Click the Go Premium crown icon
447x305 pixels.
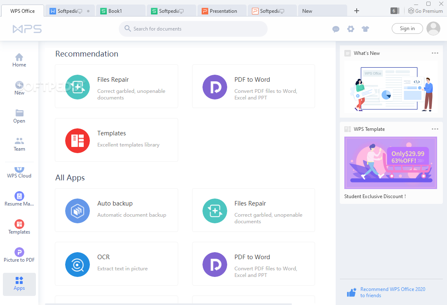tap(411, 11)
